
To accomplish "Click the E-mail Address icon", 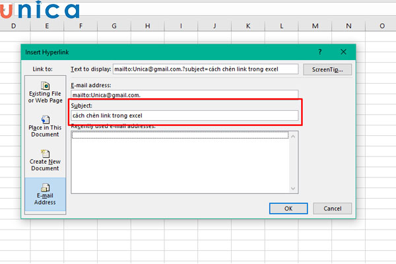I will (46, 188).
